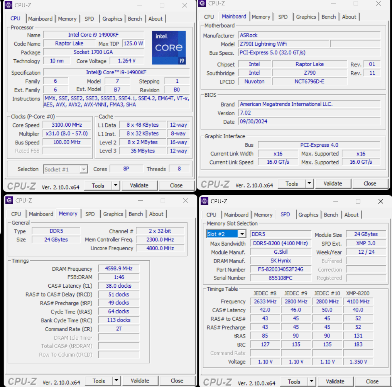The image size is (392, 387).
Task: Click Close button in the Mainboard window
Action: coord(370,184)
